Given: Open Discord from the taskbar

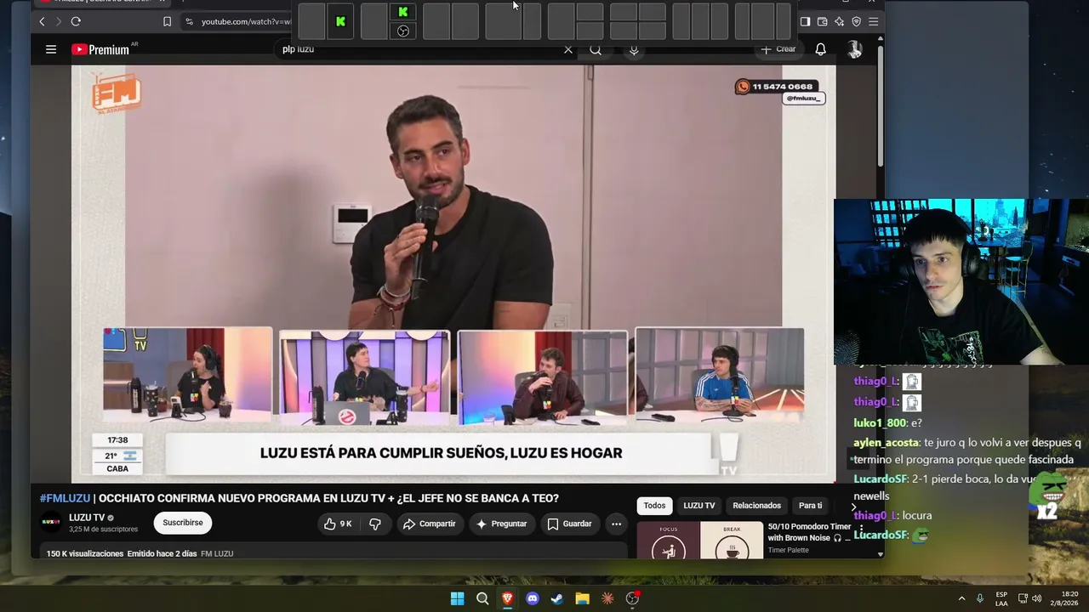Looking at the screenshot, I should (x=533, y=598).
